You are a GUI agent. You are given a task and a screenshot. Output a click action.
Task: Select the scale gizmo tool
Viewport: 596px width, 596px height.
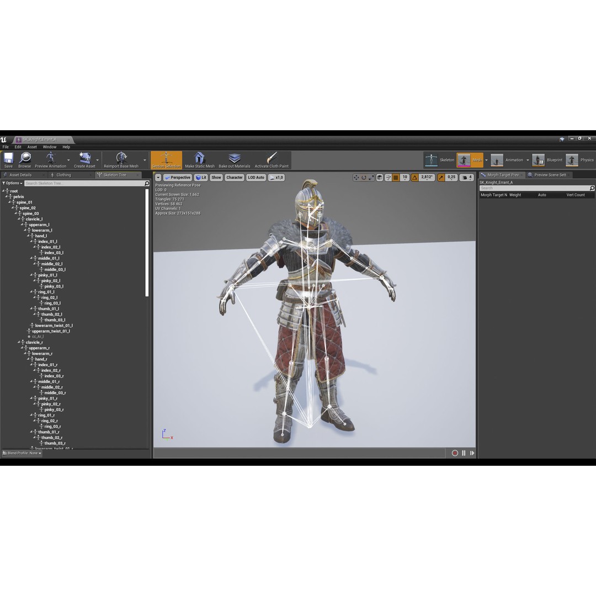tap(371, 178)
